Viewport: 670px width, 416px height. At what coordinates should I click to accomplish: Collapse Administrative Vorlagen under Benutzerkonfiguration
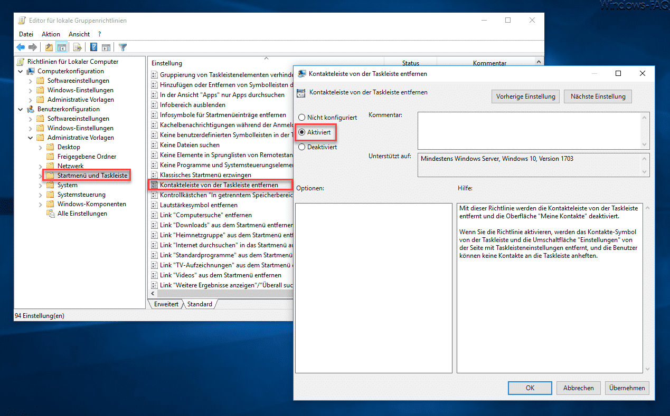click(x=31, y=138)
